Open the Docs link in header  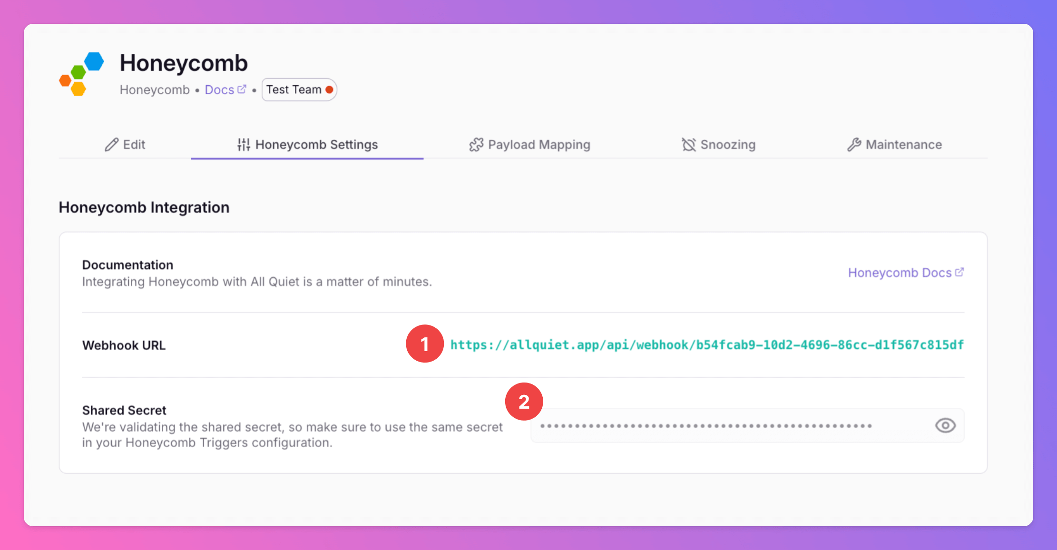219,89
